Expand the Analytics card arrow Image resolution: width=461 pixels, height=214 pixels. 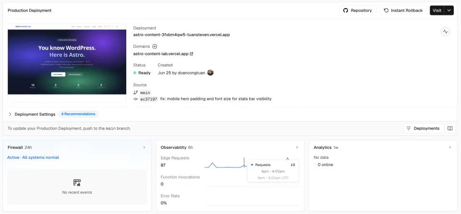click(x=450, y=147)
